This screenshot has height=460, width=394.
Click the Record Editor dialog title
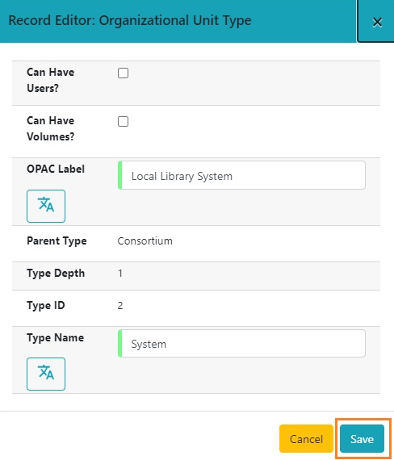[130, 21]
